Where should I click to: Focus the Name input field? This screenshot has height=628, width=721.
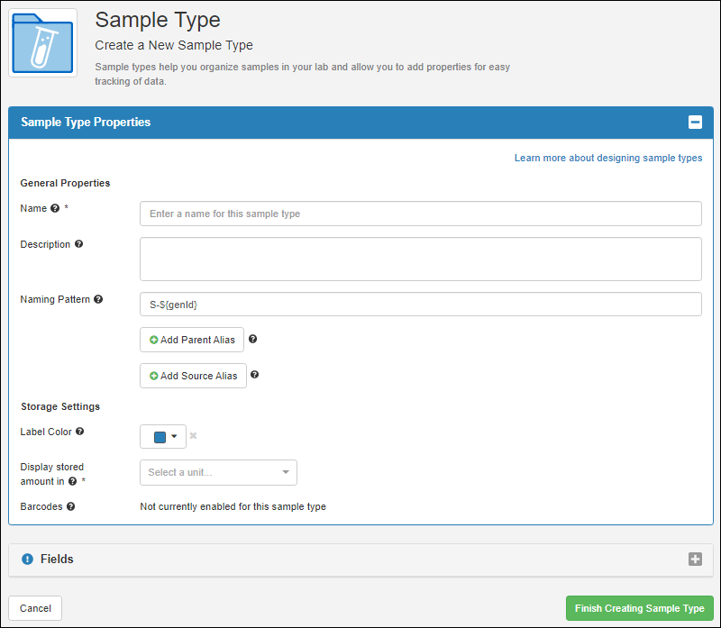tap(420, 214)
